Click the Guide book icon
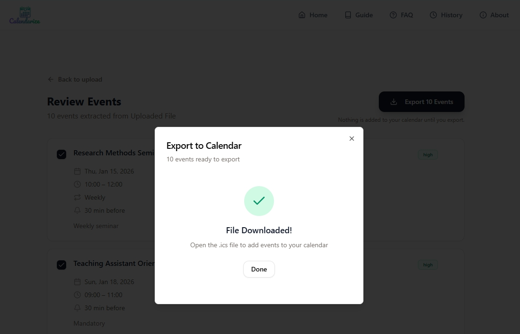Viewport: 520px width, 334px height. click(x=348, y=15)
